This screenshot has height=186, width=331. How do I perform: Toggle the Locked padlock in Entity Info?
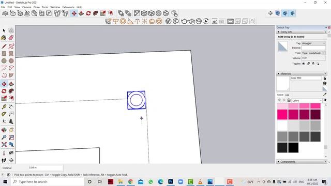[x=308, y=64]
